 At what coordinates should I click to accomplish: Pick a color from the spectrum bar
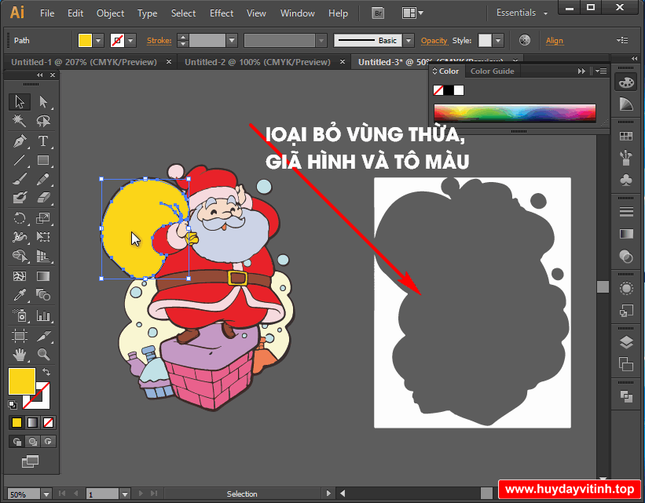click(515, 112)
